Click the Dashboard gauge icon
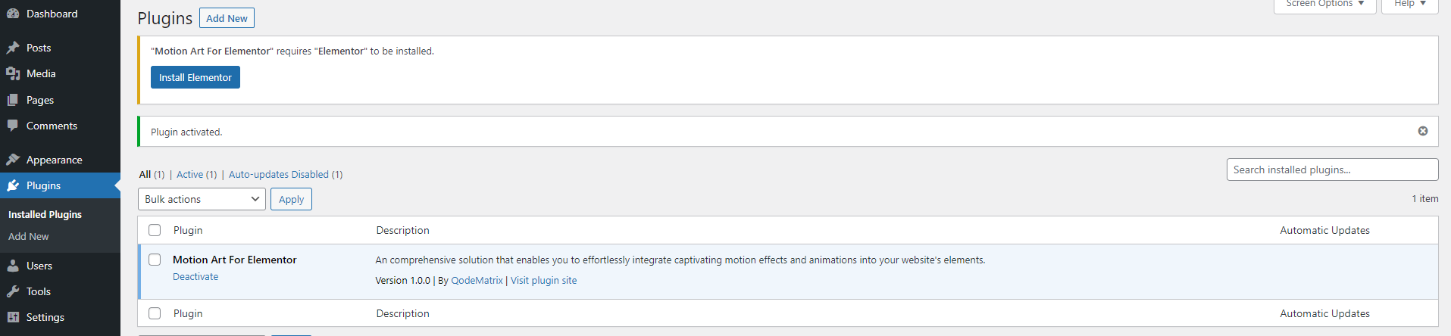This screenshot has width=1451, height=336. point(13,14)
